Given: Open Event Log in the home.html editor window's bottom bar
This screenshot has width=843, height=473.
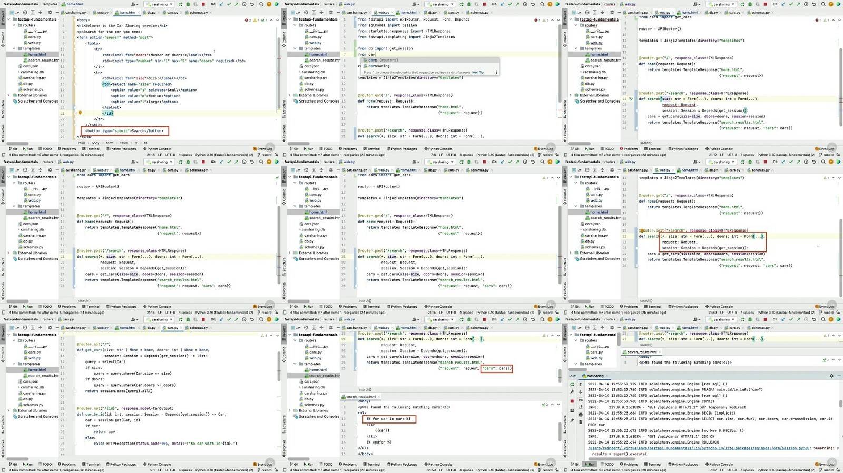Looking at the screenshot, I should [263, 149].
